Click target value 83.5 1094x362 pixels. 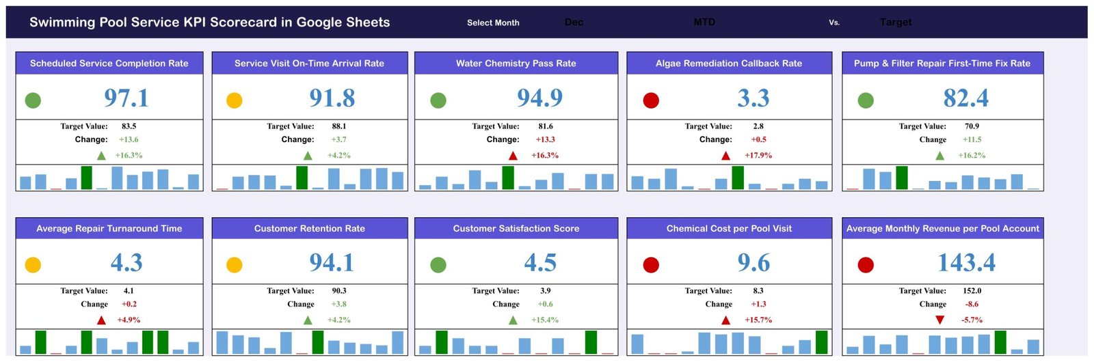tap(129, 126)
